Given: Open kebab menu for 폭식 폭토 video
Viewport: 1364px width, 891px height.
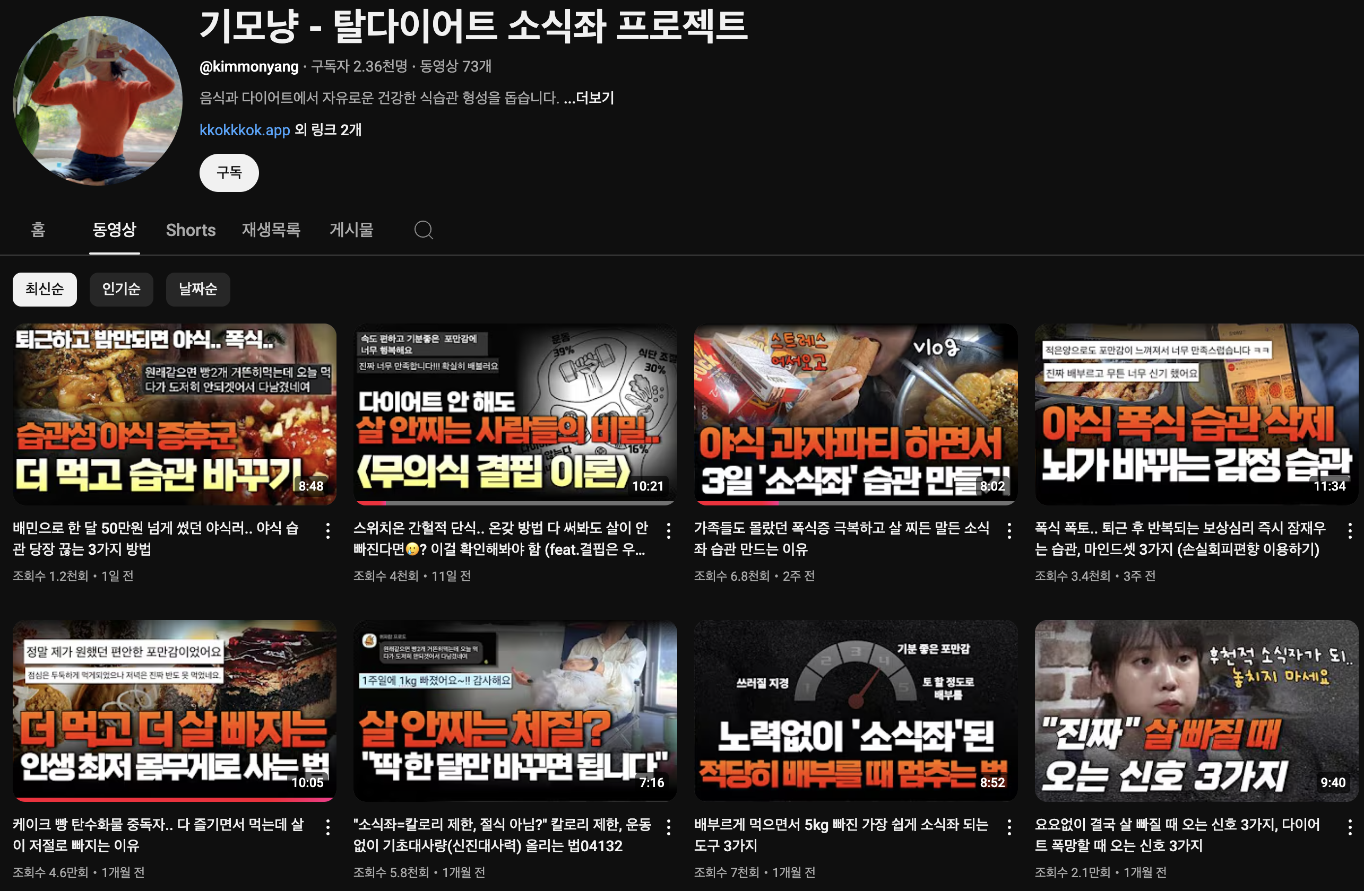Looking at the screenshot, I should click(1350, 531).
